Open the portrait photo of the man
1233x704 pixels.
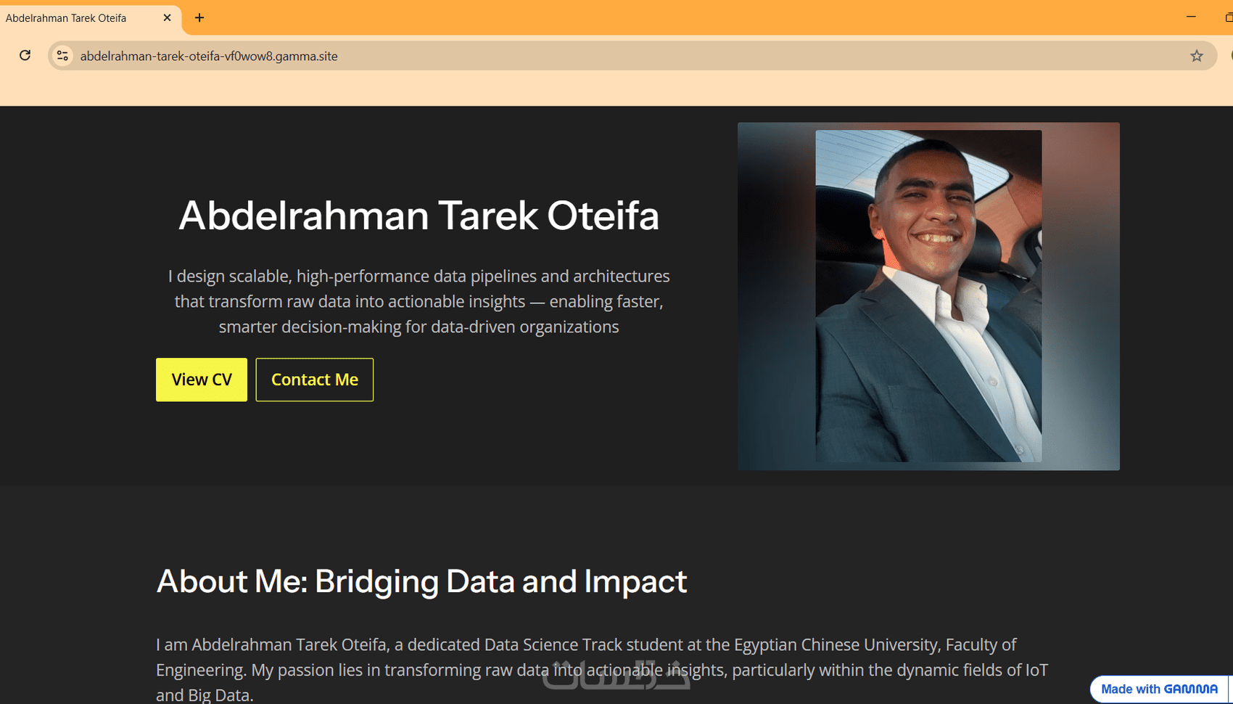click(x=928, y=295)
